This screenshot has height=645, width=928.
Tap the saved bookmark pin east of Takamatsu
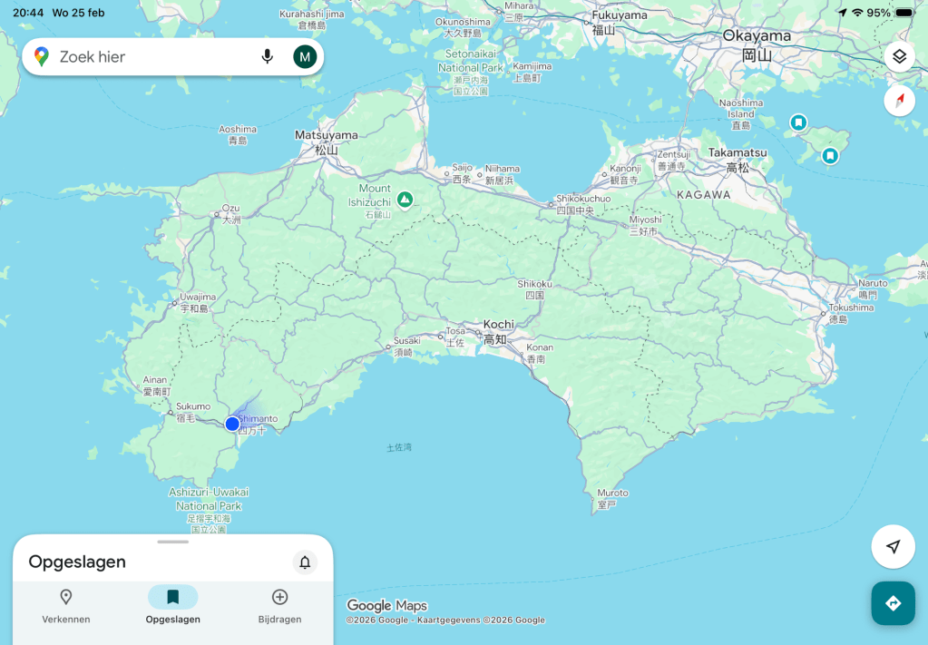coord(829,156)
